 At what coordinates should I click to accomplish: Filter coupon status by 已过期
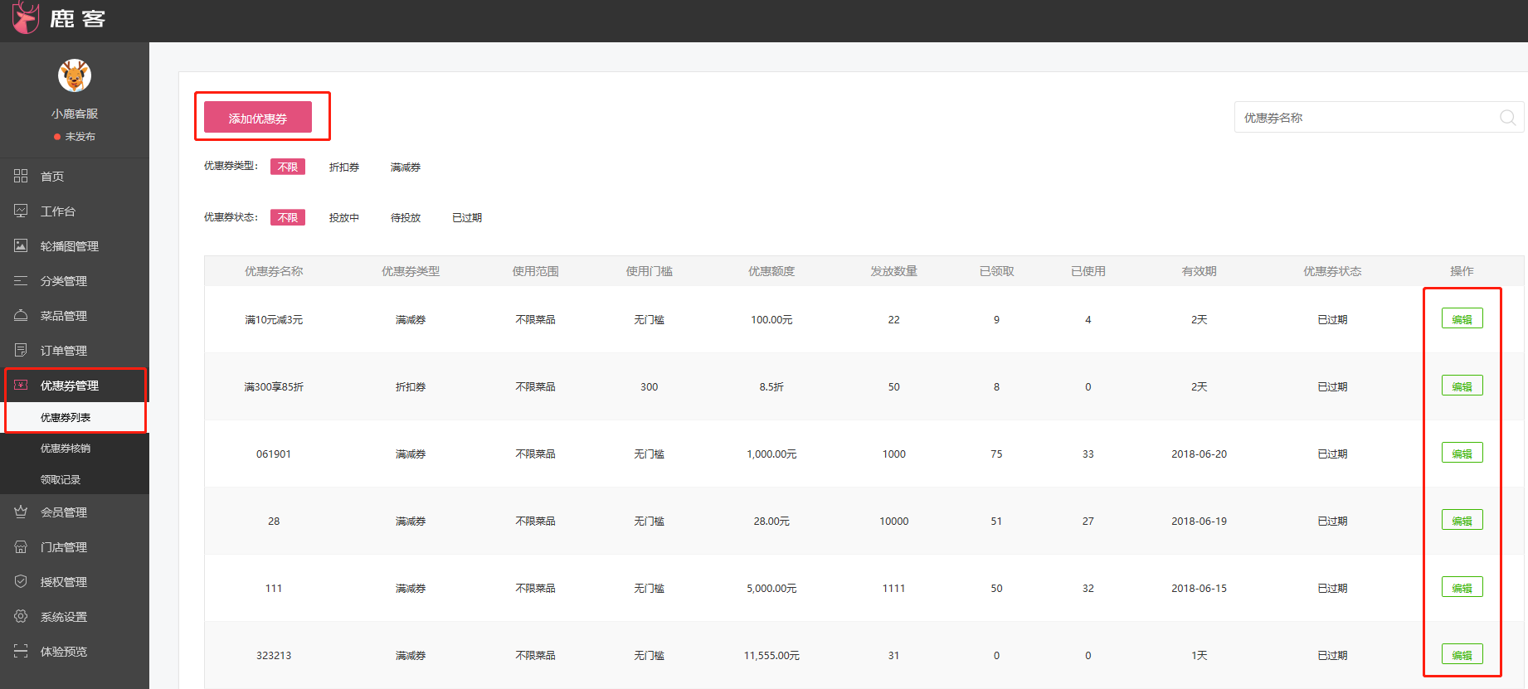[x=467, y=217]
